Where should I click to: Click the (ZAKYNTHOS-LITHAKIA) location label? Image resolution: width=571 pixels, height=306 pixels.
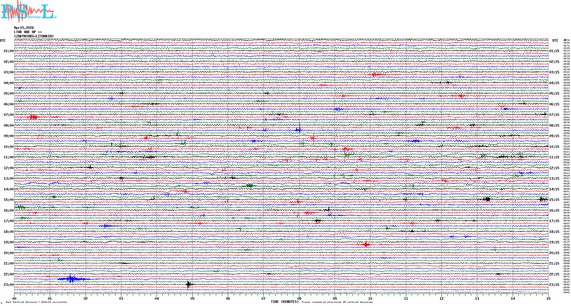pos(34,36)
